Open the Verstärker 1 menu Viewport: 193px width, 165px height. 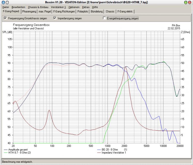pos(58,7)
